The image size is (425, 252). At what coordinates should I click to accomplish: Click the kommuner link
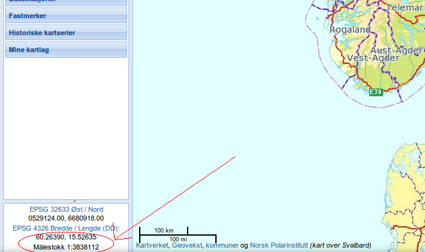222,245
